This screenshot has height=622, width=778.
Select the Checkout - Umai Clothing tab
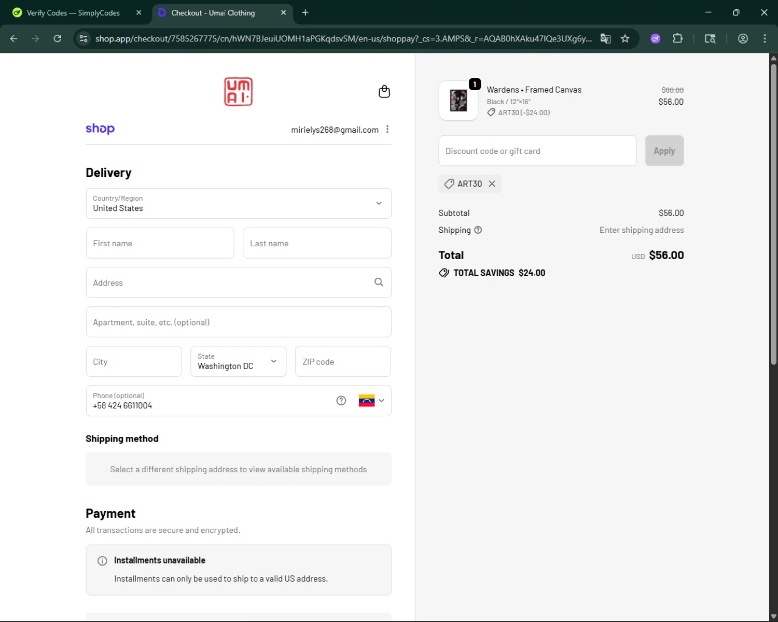click(223, 13)
